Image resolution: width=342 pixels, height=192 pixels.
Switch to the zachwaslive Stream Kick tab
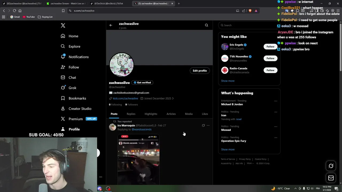tap(66, 3)
